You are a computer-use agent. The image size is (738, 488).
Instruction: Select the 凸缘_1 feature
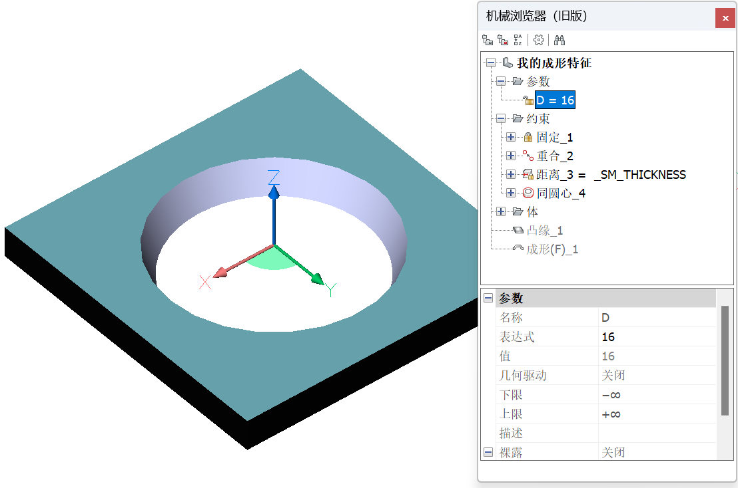544,230
